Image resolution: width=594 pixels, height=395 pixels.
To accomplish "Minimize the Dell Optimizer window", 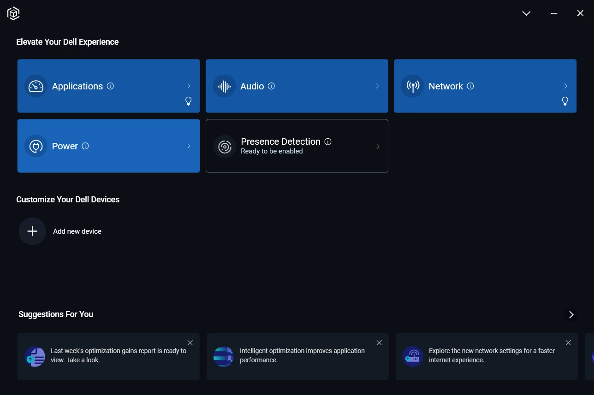I will [x=554, y=13].
